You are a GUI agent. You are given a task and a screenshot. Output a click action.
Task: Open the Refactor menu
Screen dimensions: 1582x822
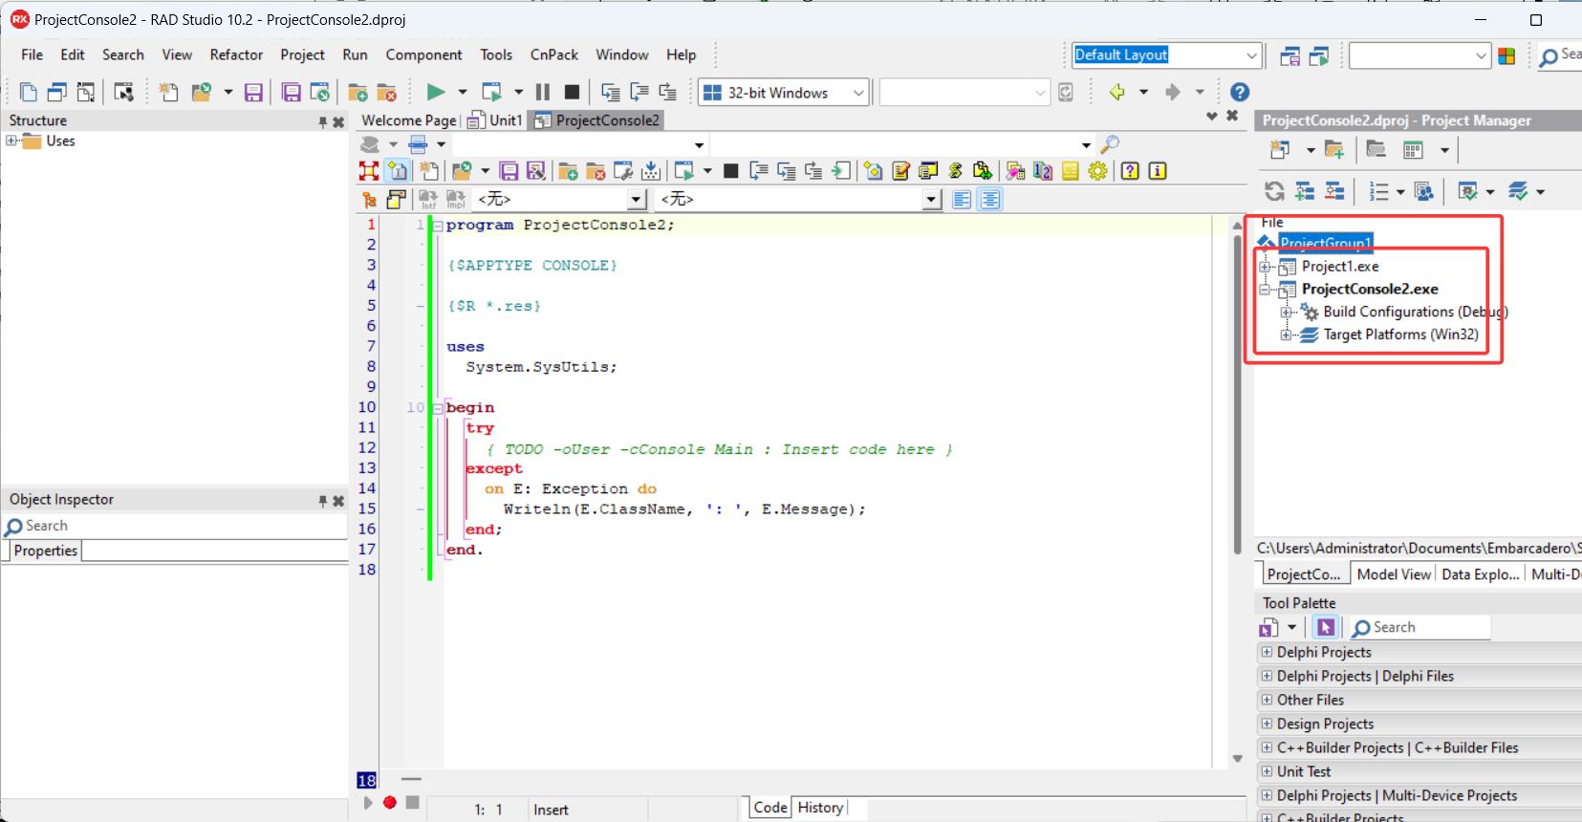(236, 54)
